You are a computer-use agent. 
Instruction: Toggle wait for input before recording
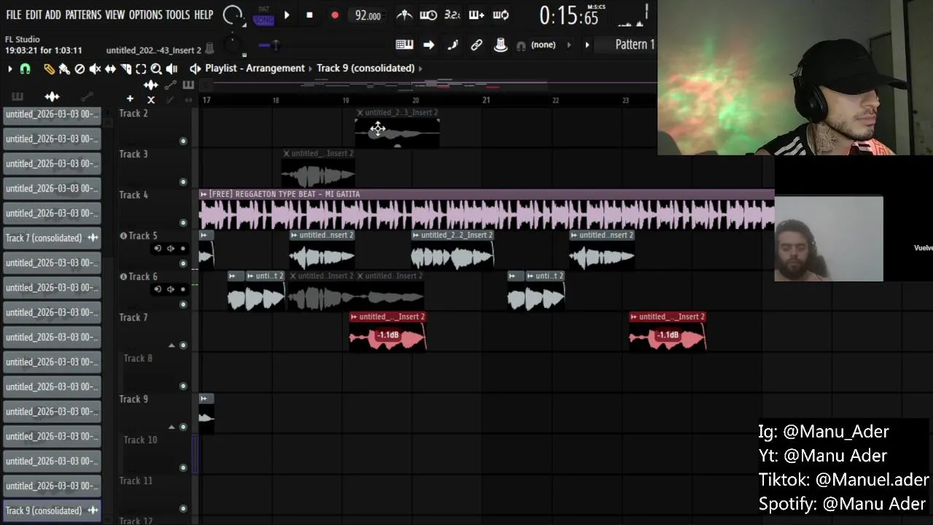click(429, 15)
